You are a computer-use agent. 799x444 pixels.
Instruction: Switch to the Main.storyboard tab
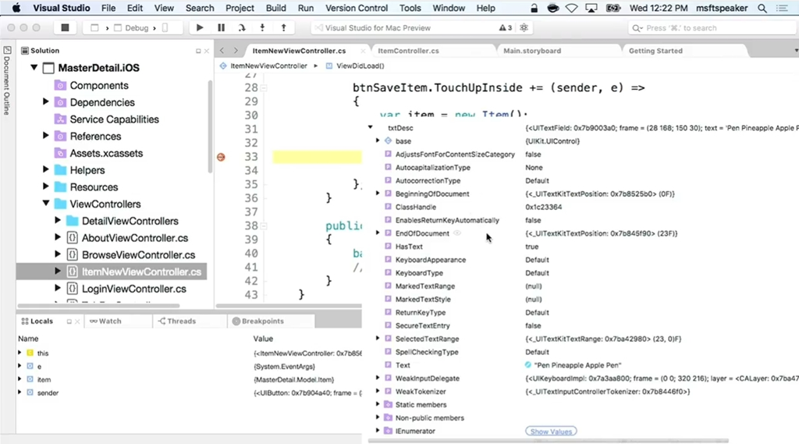click(531, 51)
